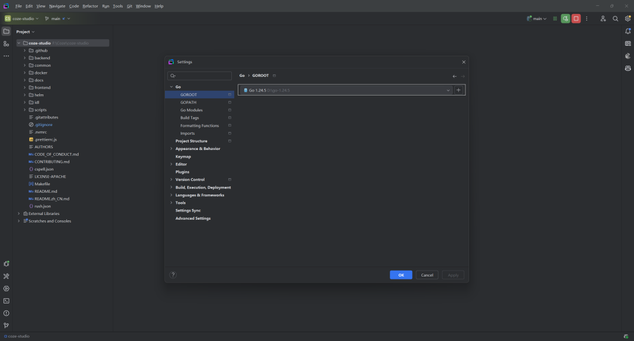Expand the backend folder
This screenshot has width=634, height=341.
[x=25, y=57]
